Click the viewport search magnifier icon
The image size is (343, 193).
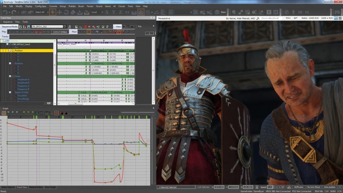pos(258,18)
